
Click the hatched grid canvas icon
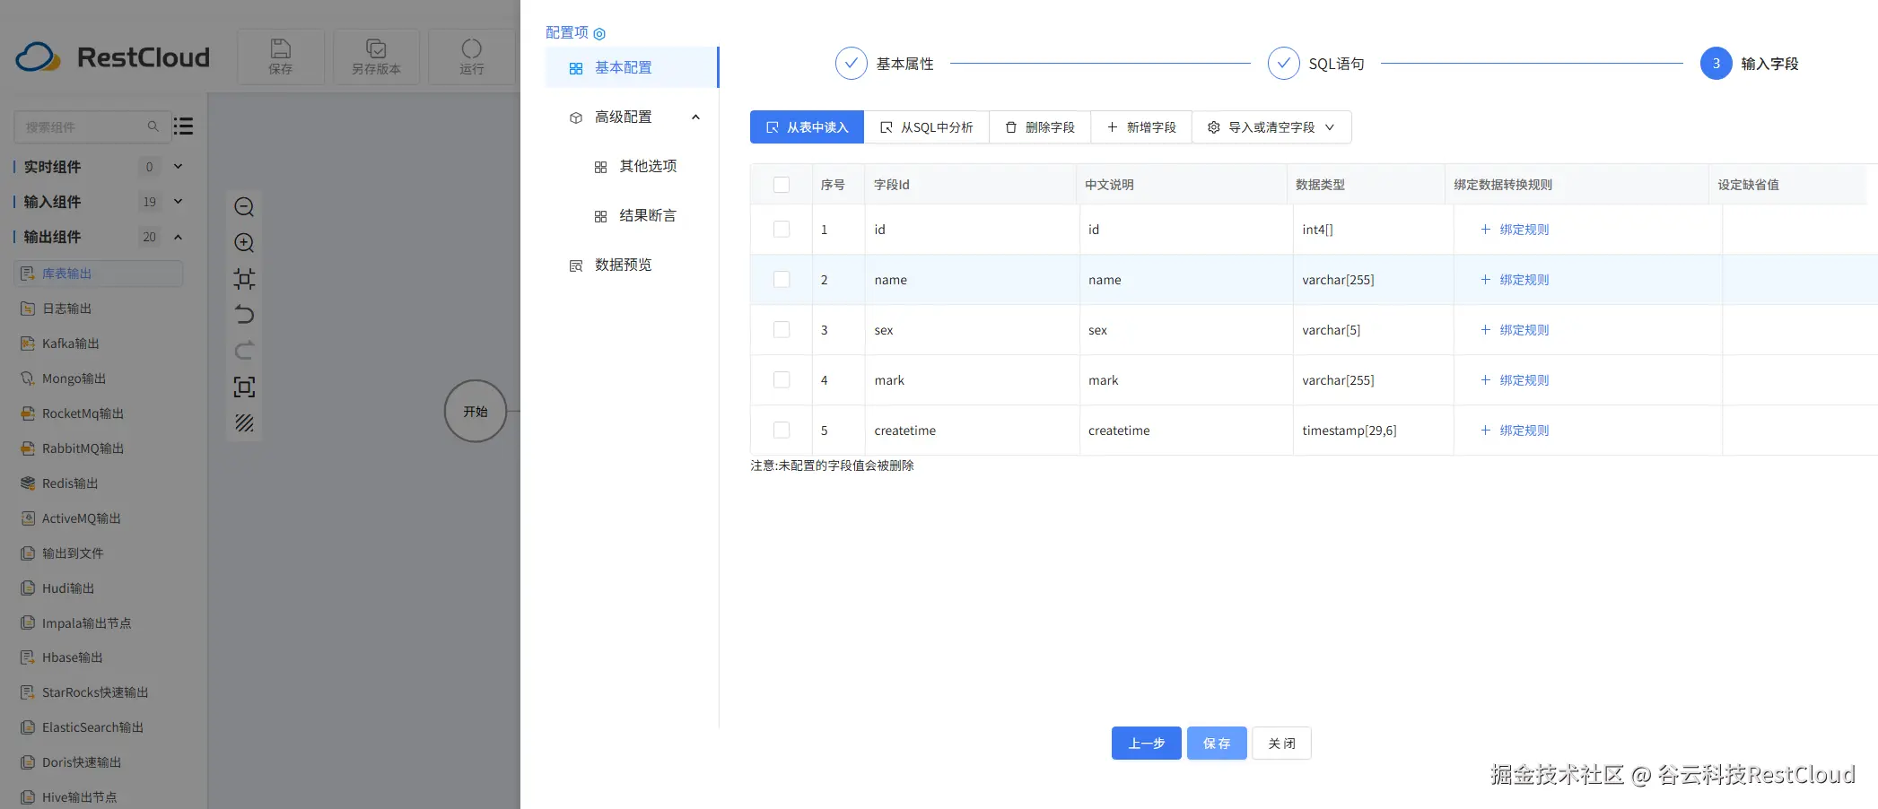244,422
